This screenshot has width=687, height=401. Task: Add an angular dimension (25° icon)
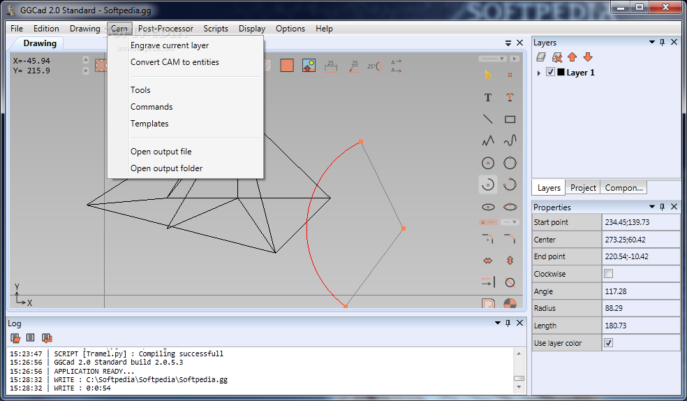click(x=374, y=66)
